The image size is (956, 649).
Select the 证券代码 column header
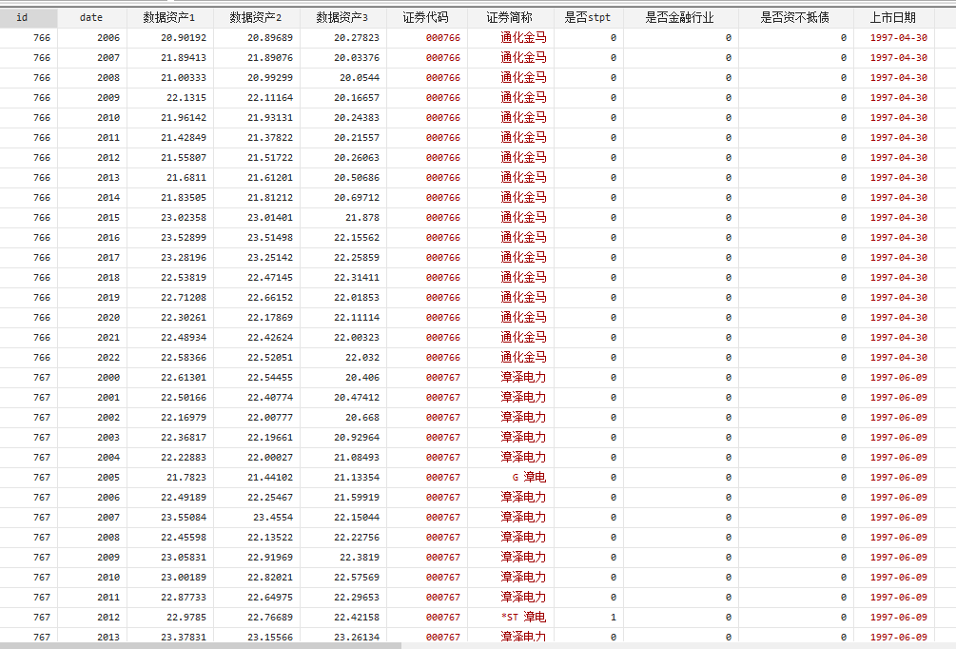pos(426,17)
